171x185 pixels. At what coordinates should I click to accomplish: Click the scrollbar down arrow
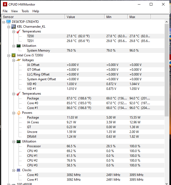[x=166, y=183]
